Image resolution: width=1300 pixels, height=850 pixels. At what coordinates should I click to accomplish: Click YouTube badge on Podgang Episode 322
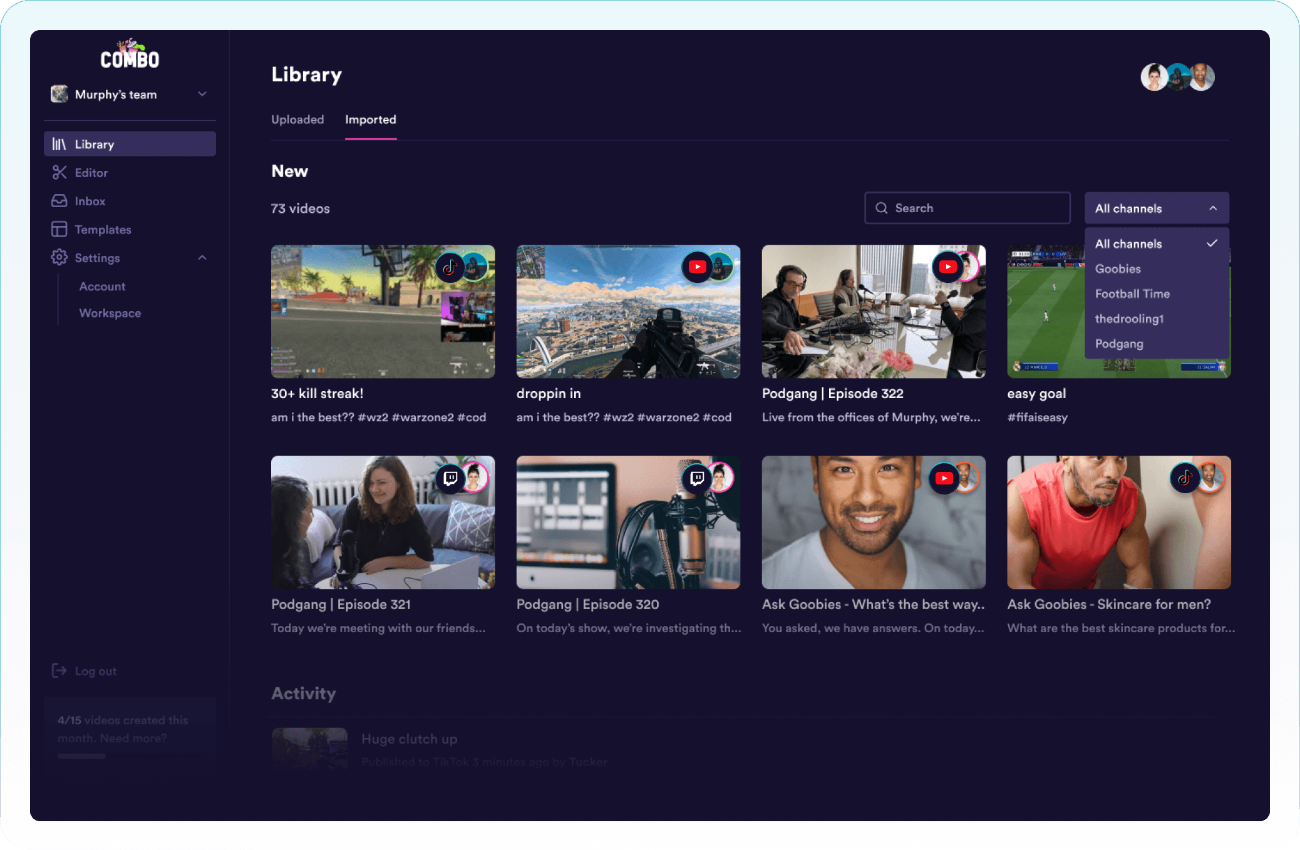(x=947, y=267)
